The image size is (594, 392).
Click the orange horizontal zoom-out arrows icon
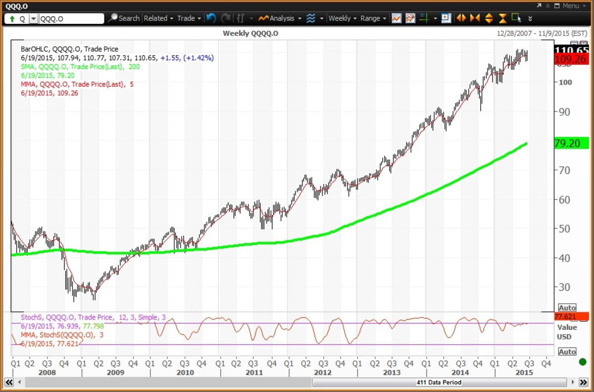click(460, 18)
